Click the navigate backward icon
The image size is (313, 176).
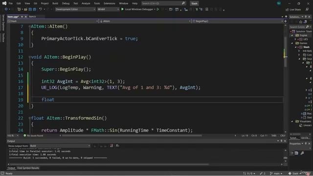pos(6,9)
